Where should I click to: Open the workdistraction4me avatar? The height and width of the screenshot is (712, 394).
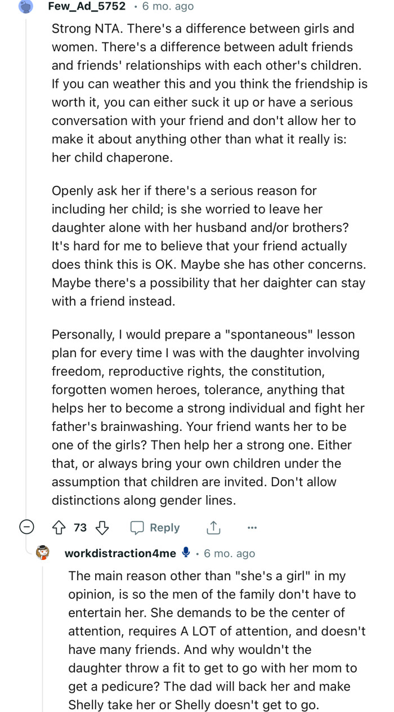click(43, 553)
